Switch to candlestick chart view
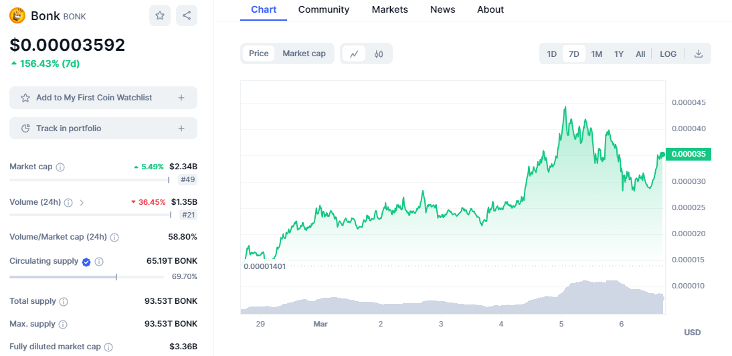Screen dimensions: 732x356 tap(378, 54)
